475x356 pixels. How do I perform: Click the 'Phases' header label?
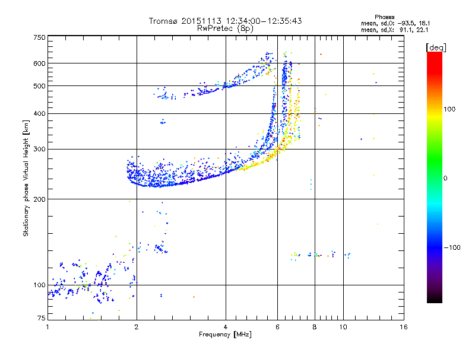[x=384, y=17]
